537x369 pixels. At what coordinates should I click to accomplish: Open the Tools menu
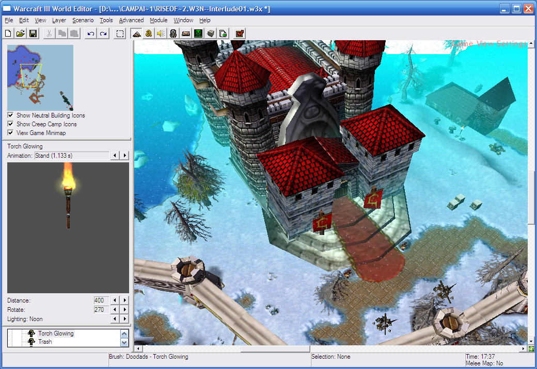106,20
